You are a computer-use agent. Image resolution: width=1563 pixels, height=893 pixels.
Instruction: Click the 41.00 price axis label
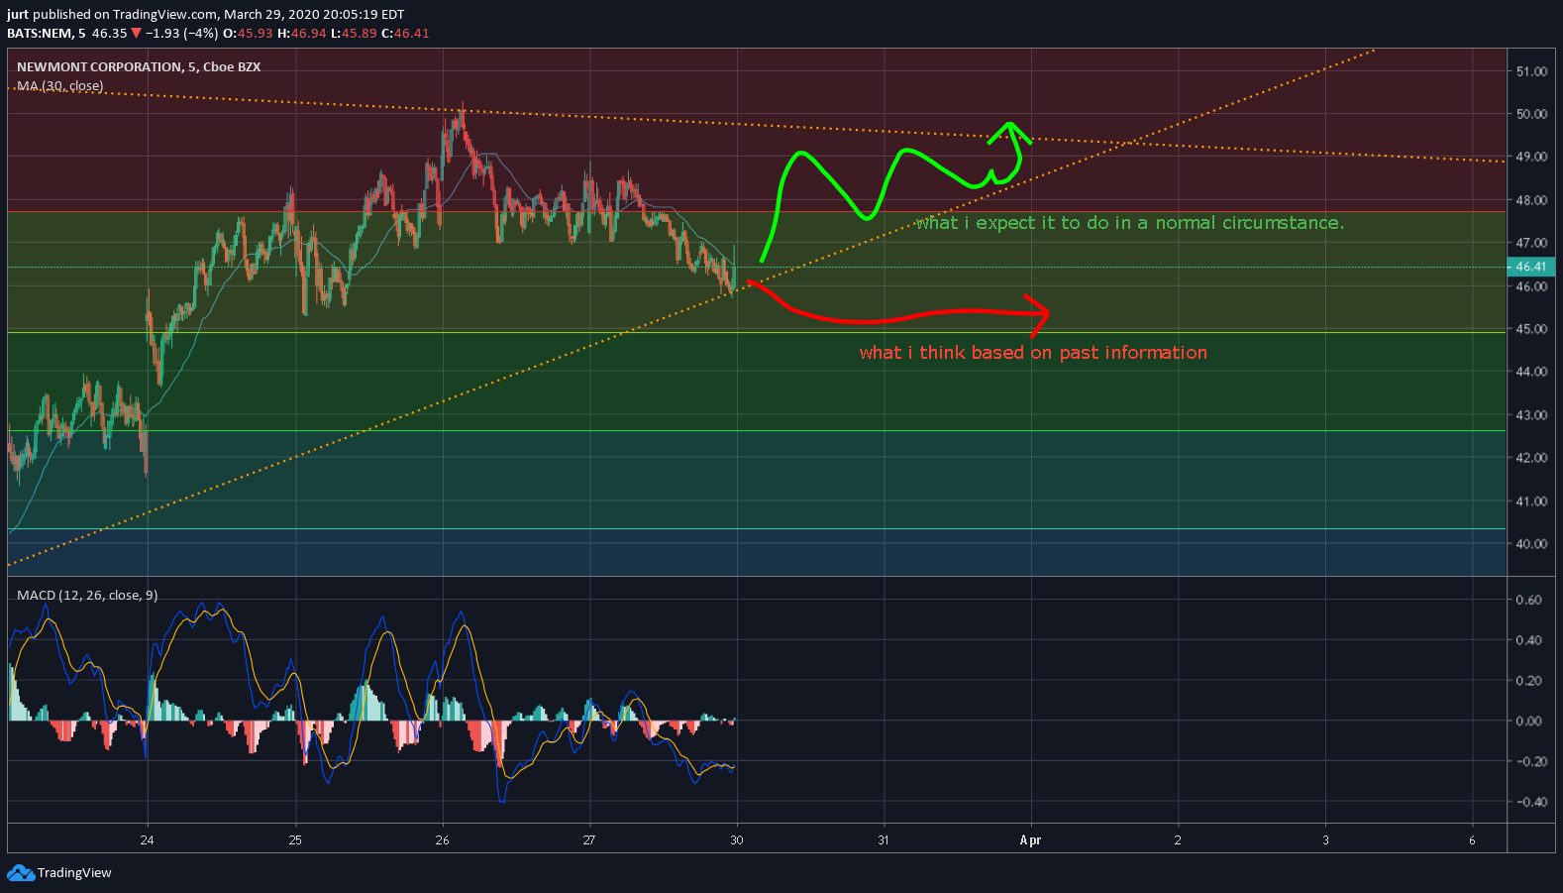(x=1531, y=502)
